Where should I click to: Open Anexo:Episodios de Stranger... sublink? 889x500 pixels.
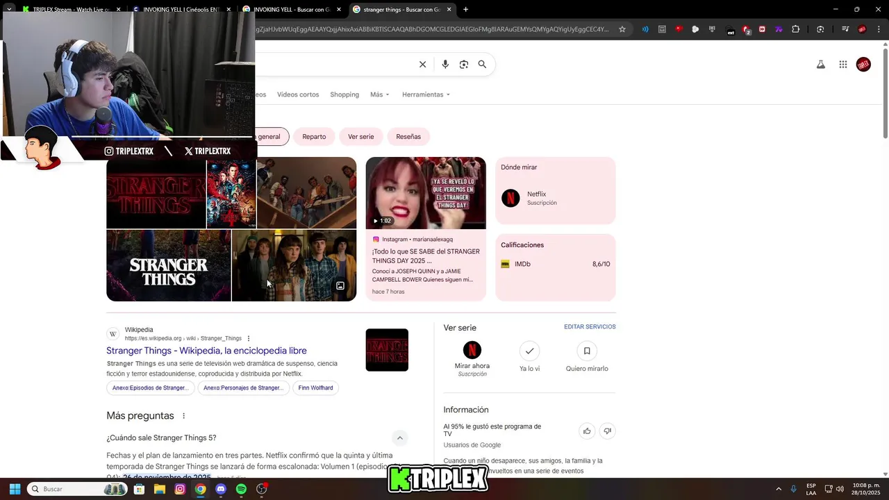151,388
